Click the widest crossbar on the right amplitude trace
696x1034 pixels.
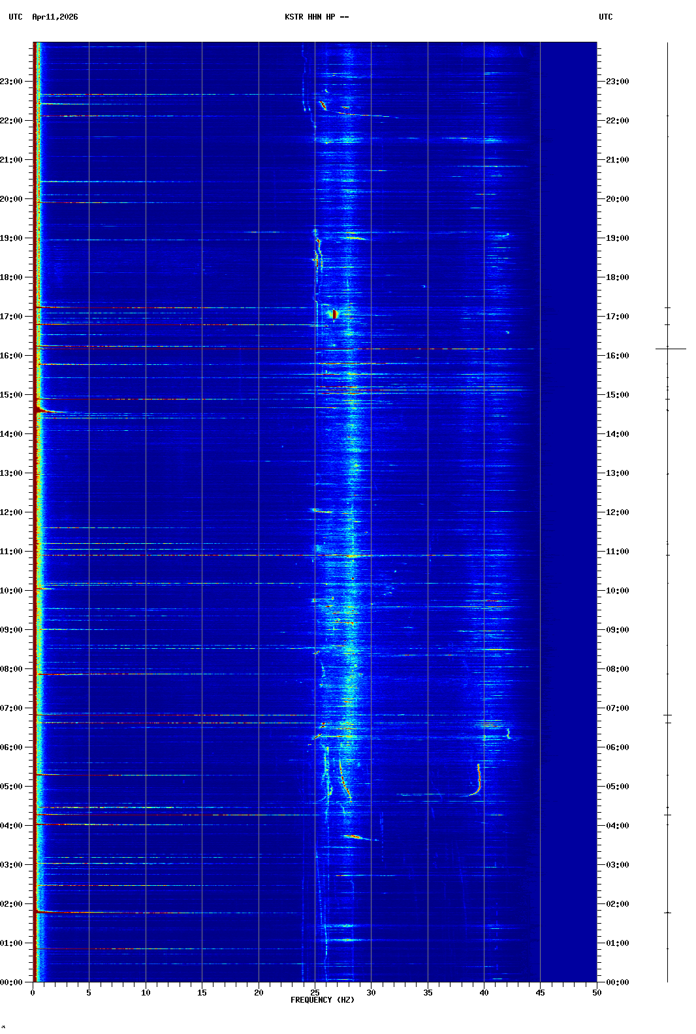point(671,349)
